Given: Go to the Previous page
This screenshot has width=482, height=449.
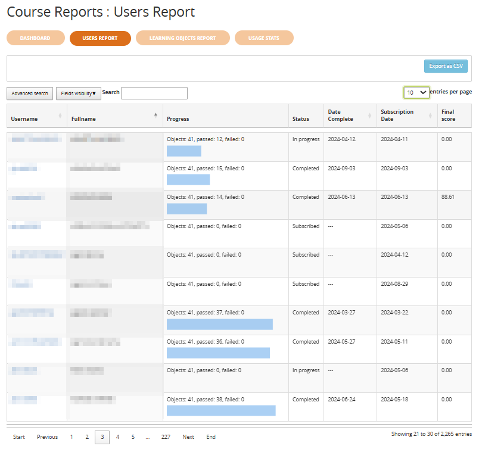Looking at the screenshot, I should point(47,437).
